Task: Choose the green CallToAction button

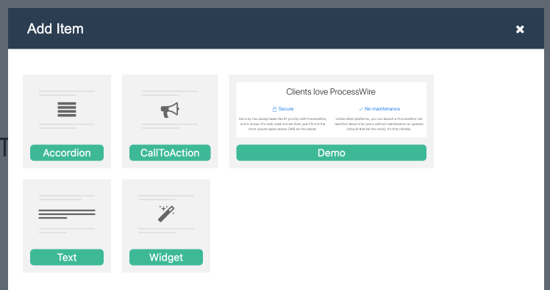Action: (170, 152)
